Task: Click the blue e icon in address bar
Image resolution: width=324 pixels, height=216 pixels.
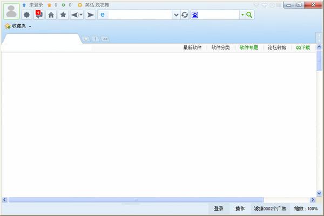Action: click(103, 15)
